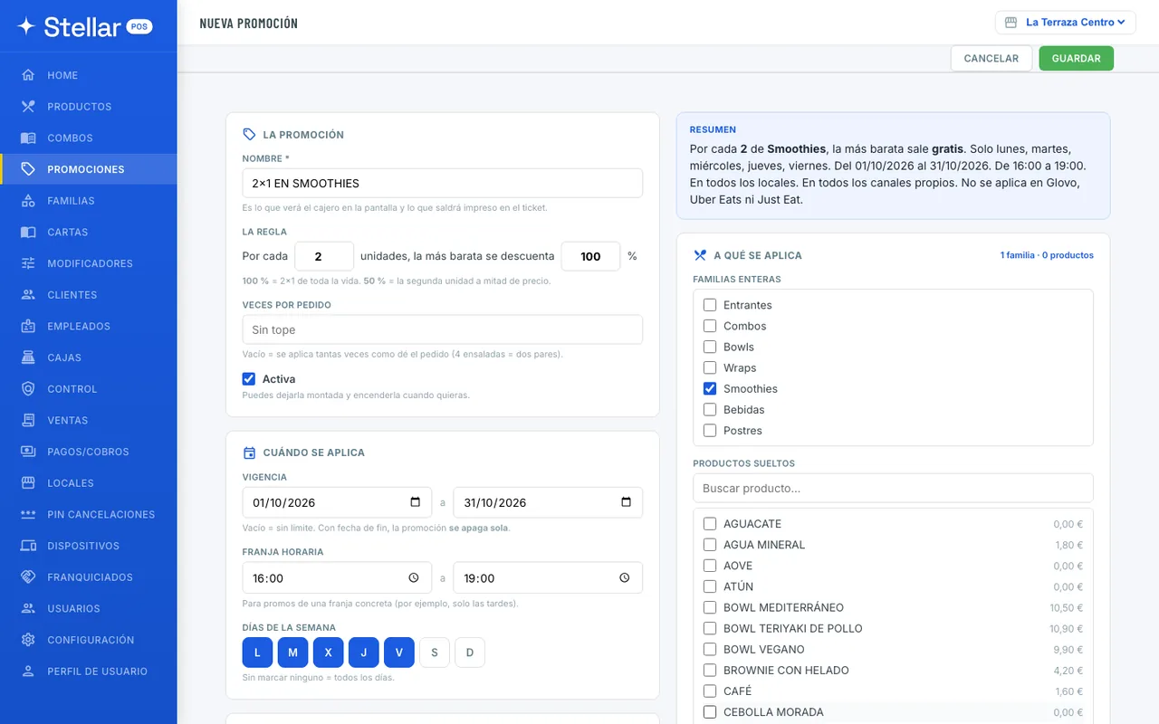Uncheck the Smoothies family checkbox
This screenshot has width=1159, height=724.
point(710,388)
